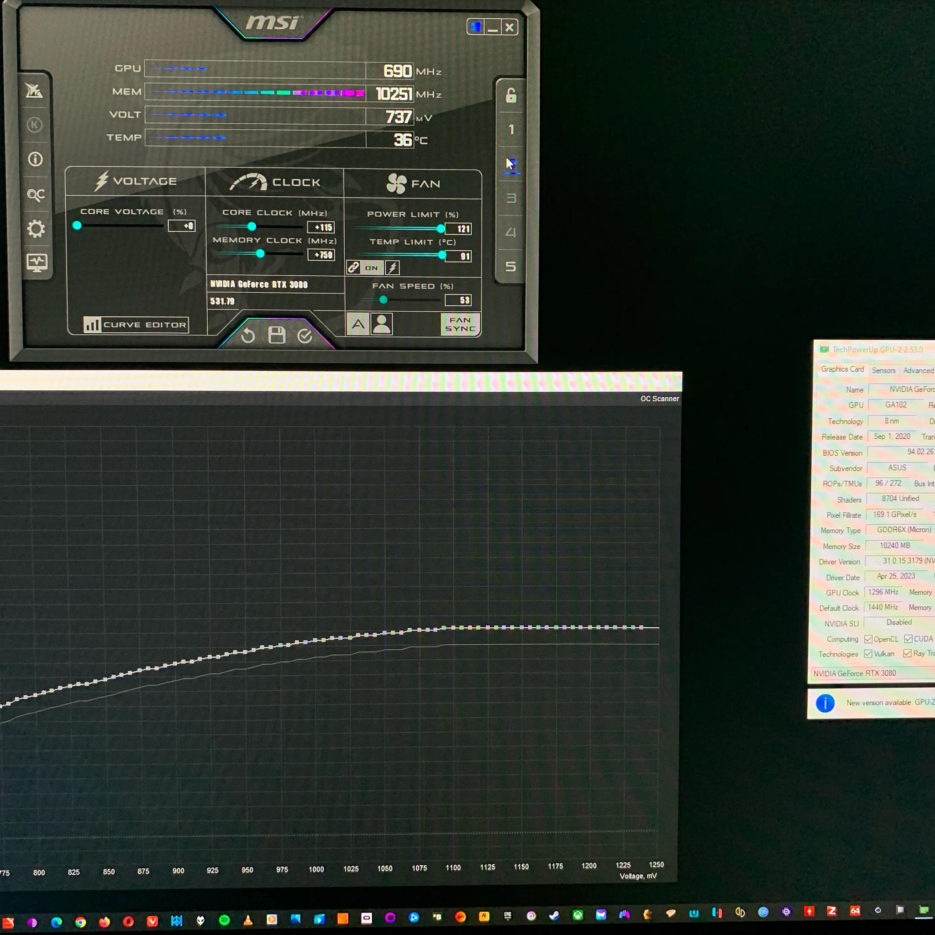This screenshot has width=935, height=935.
Task: Launch Kombustor with the K icon
Action: pos(34,125)
